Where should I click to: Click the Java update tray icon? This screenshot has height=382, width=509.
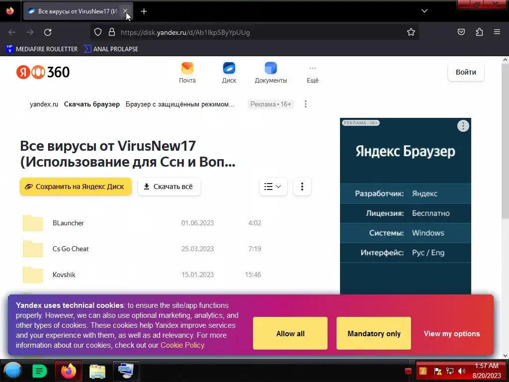[x=423, y=371]
